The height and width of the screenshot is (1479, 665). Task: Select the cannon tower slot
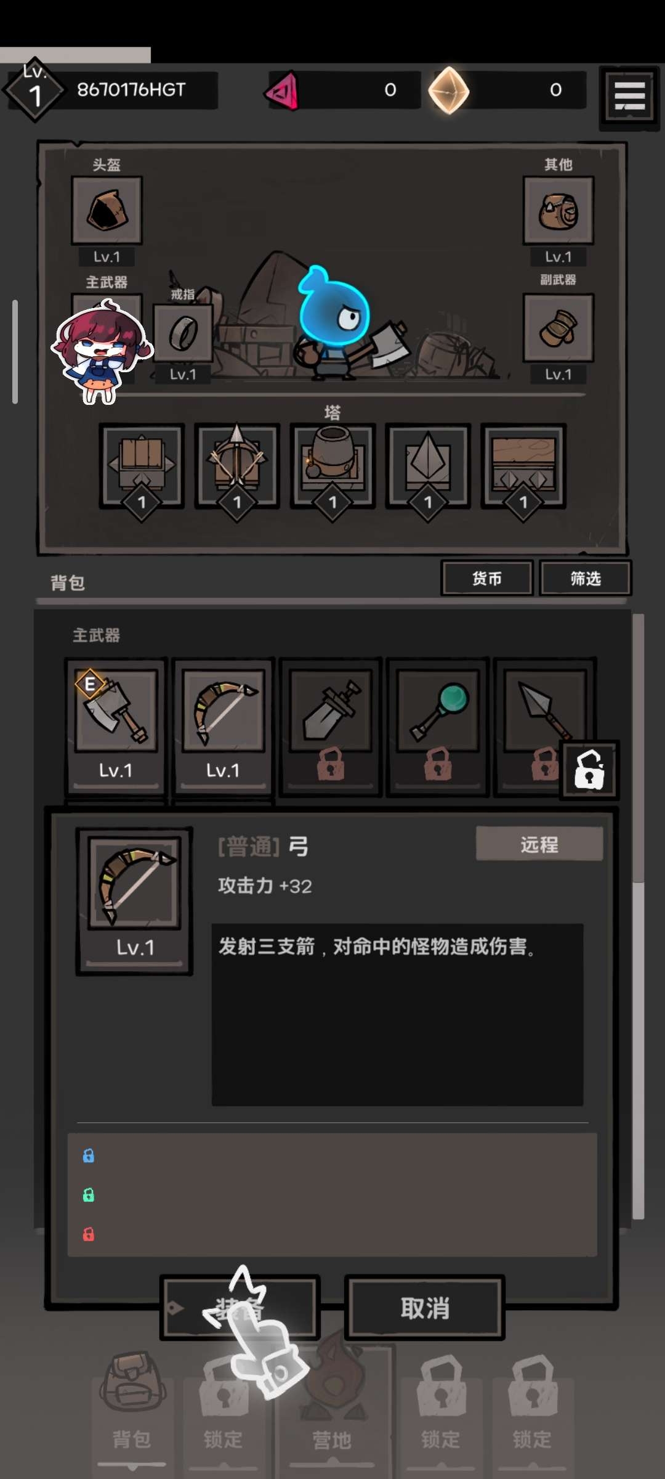point(332,466)
